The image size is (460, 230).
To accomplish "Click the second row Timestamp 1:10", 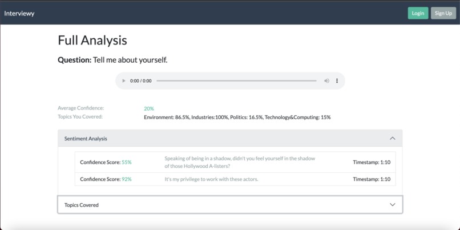I will [x=372, y=179].
